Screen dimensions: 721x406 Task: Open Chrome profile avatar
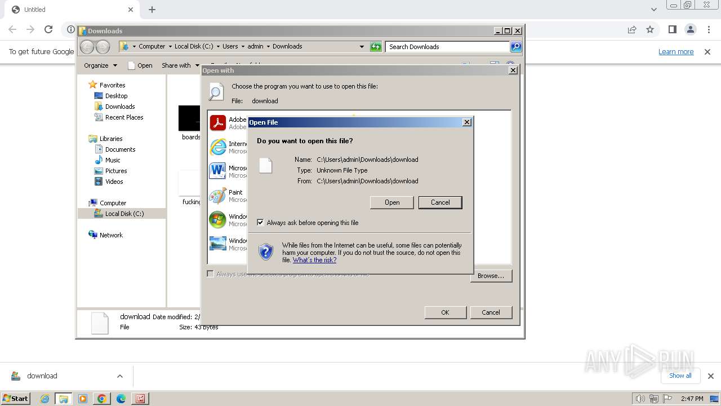690,29
